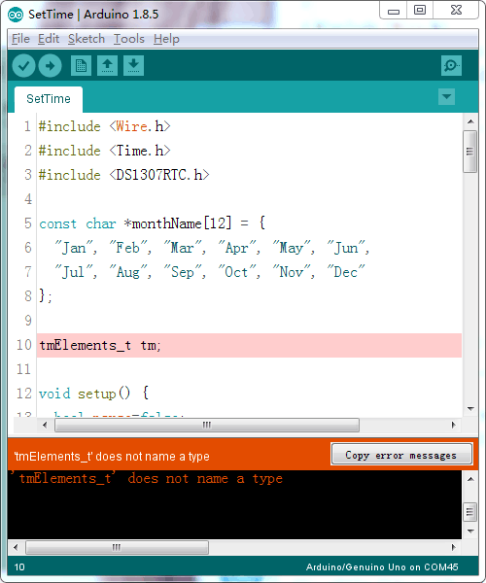Click editor vertical scrollbar down arrow
Viewport: 486px width, 583px height.
[x=470, y=409]
